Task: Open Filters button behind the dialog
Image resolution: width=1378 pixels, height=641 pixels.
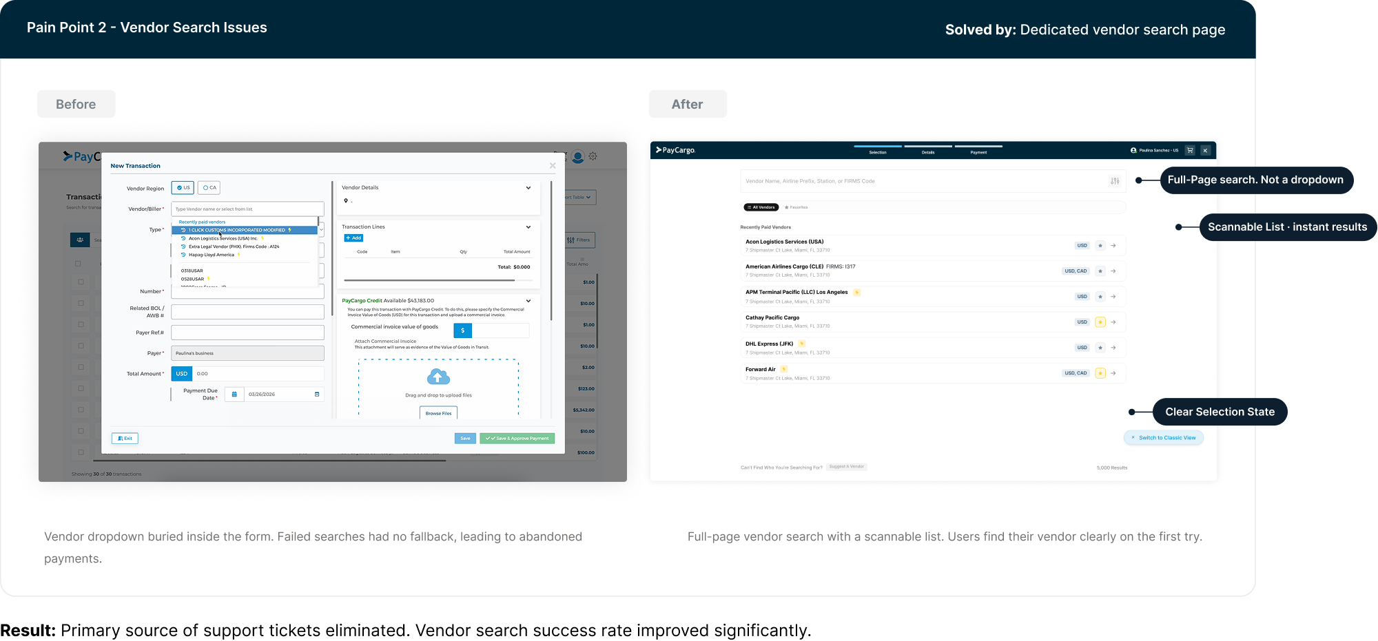Action: point(580,240)
